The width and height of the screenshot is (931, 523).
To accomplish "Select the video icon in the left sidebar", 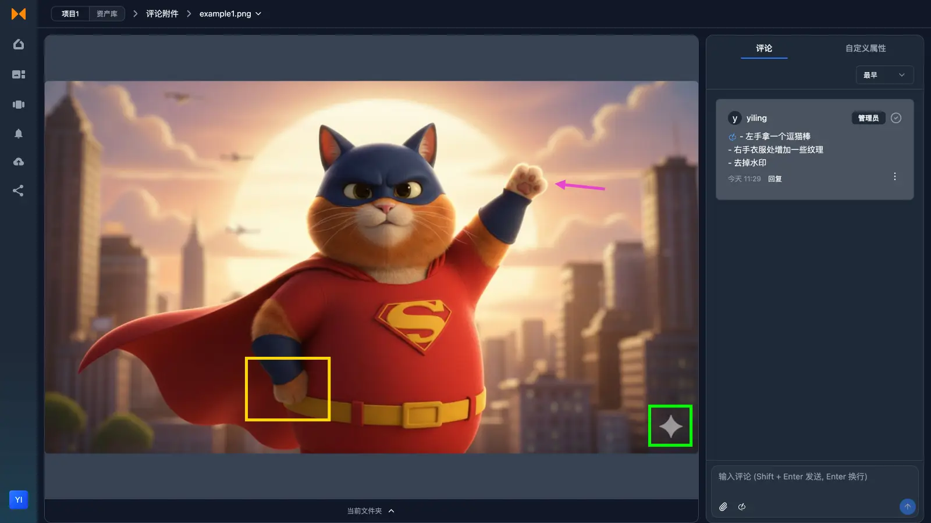I will [x=18, y=104].
